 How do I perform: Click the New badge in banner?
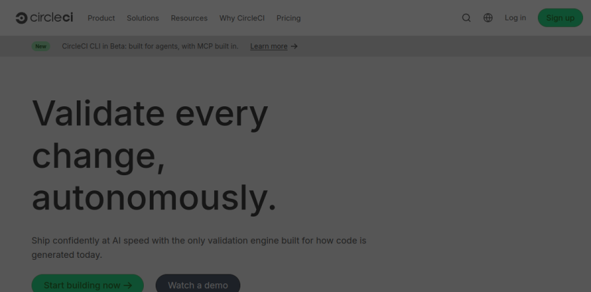(x=41, y=47)
